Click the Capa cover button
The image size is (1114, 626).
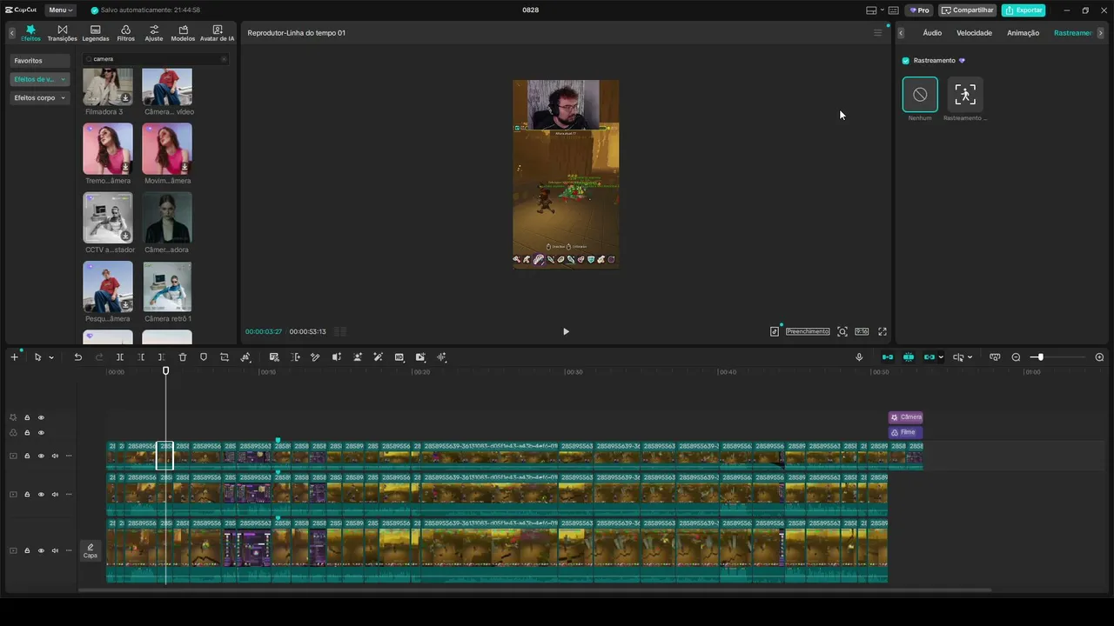pos(91,550)
